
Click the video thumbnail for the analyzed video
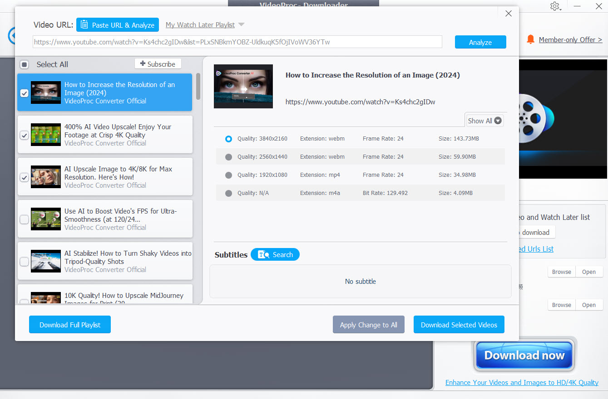[x=243, y=86]
